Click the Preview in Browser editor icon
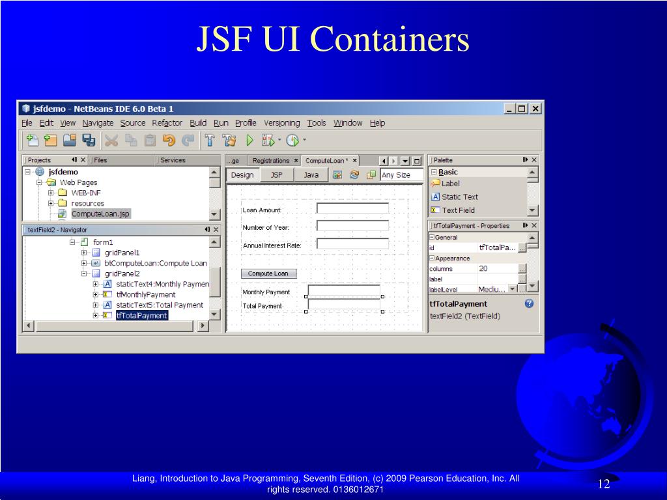 337,174
